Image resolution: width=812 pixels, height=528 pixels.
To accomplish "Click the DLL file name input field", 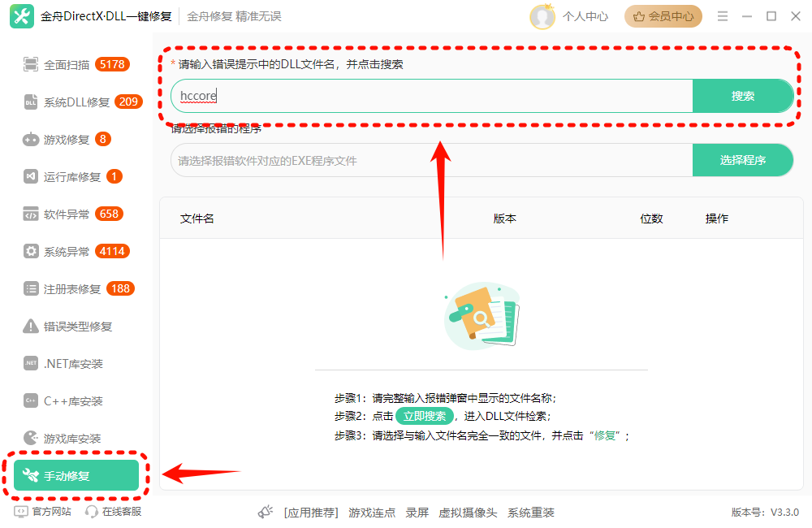I will click(432, 96).
